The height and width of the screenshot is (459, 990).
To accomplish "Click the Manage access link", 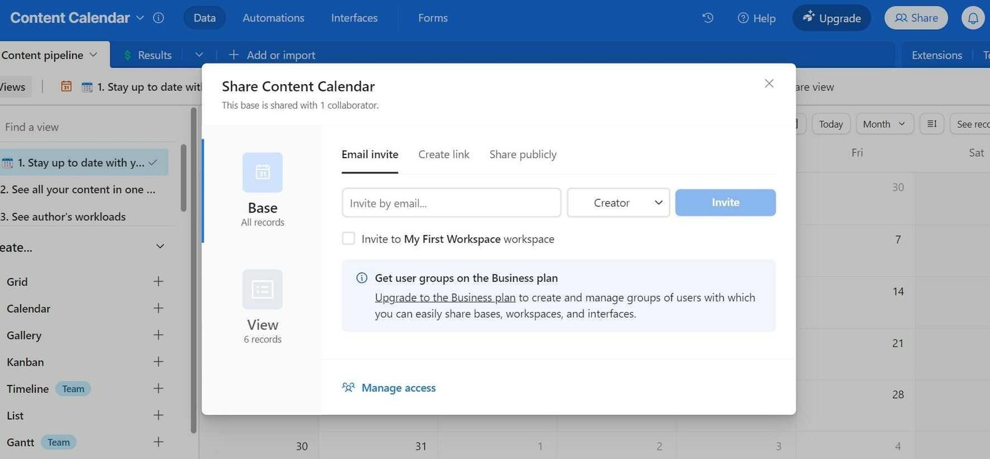I will click(x=398, y=388).
